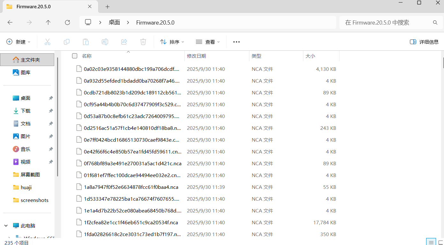This screenshot has height=245, width=444.
Task: Click the Share icon in toolbar
Action: pos(124,42)
